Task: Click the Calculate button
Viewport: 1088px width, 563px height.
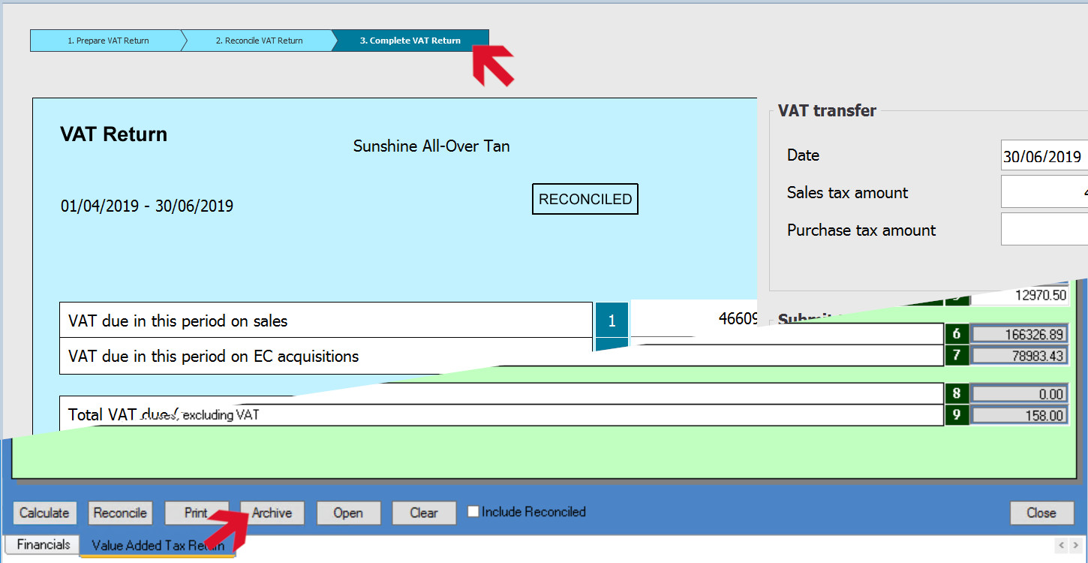Action: 44,513
